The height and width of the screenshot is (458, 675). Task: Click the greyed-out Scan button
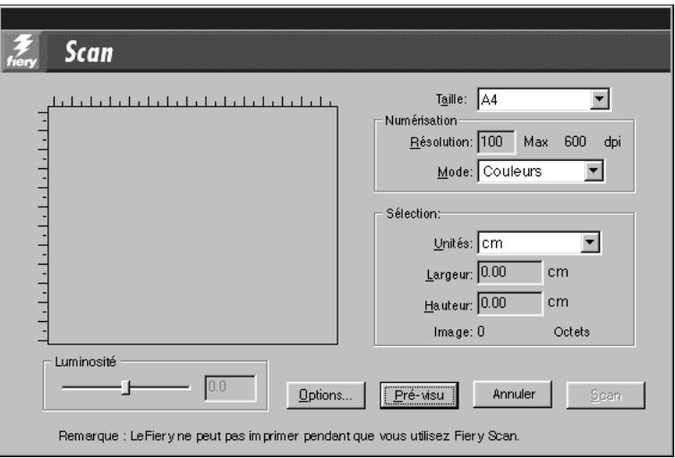pyautogui.click(x=605, y=394)
